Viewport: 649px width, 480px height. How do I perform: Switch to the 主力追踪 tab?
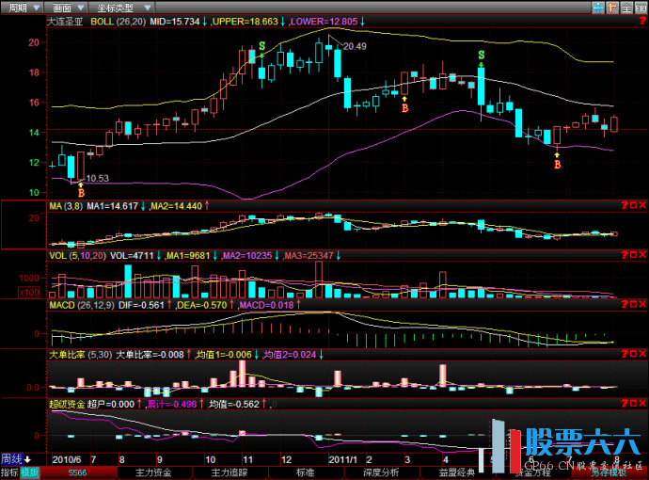tap(229, 472)
